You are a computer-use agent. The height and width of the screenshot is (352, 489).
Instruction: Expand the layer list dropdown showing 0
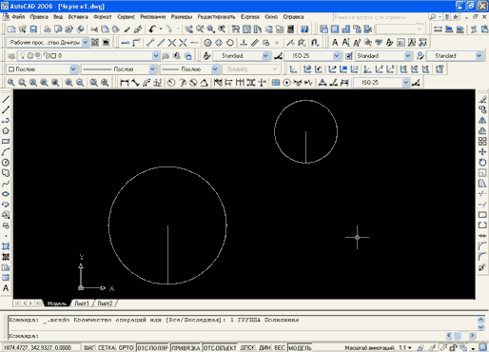coord(156,56)
